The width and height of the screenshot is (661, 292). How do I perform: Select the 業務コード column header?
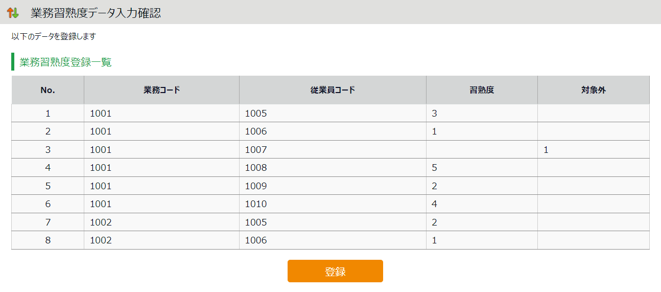(161, 90)
